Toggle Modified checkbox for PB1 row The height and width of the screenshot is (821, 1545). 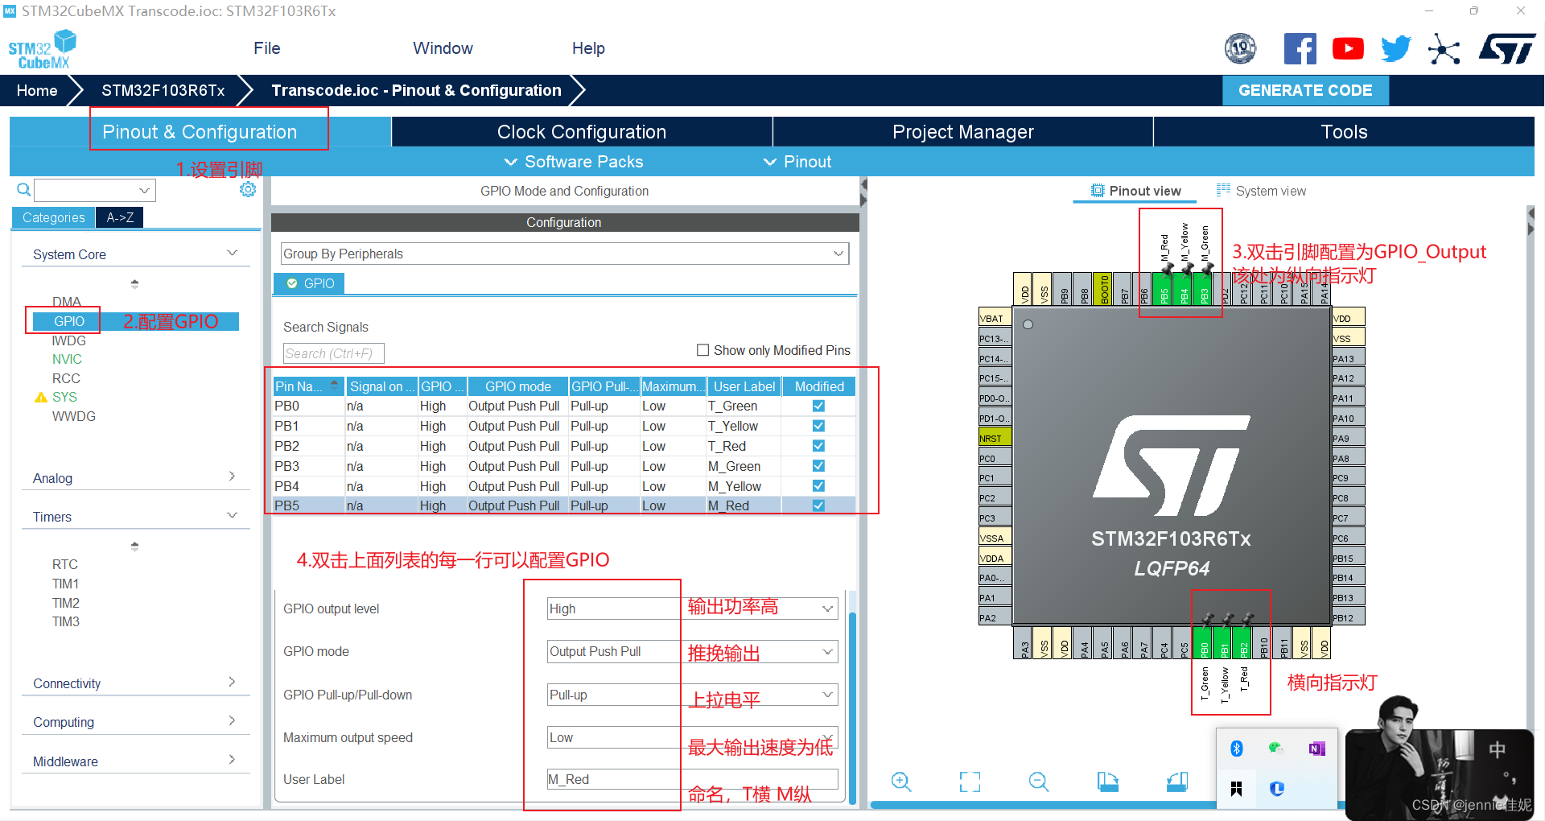point(818,426)
